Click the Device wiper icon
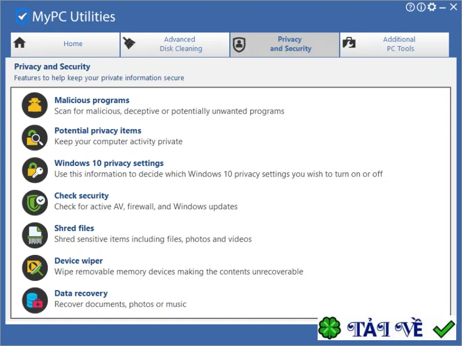 coord(35,268)
